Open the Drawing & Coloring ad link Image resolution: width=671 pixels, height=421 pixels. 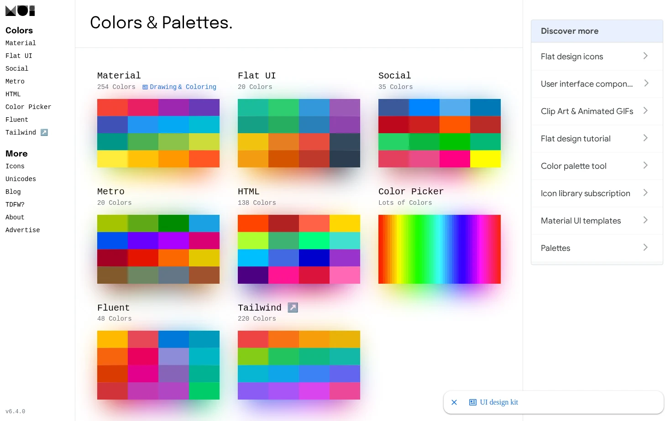coord(183,87)
